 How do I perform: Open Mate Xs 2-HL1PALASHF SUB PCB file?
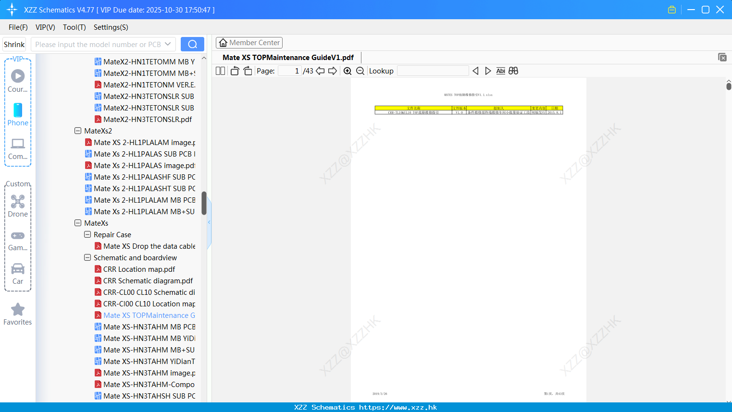click(140, 177)
